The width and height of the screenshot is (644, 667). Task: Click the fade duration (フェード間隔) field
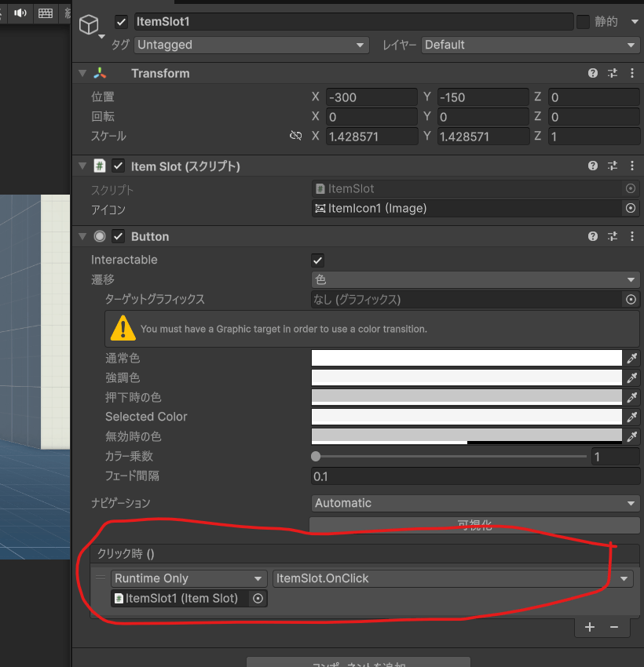coord(475,476)
